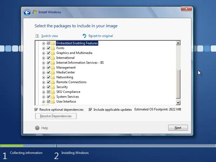Uncheck the MediaCenter checkbox
Image resolution: width=216 pixels, height=162 pixels.
49,72
